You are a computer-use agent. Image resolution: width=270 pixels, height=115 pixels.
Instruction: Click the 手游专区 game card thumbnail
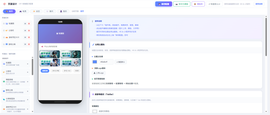[x=50, y=63]
